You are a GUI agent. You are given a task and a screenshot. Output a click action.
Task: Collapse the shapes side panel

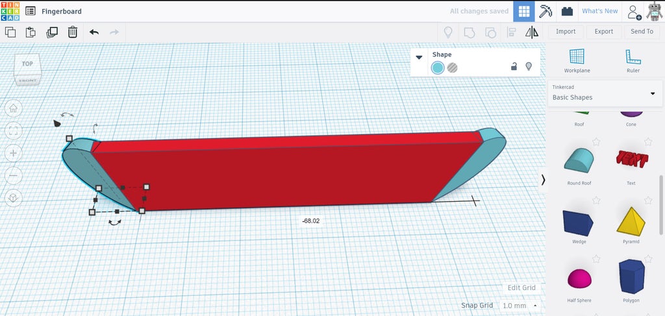[x=543, y=180]
